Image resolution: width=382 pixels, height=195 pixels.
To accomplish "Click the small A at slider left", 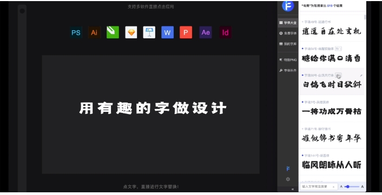I will 341,186.
